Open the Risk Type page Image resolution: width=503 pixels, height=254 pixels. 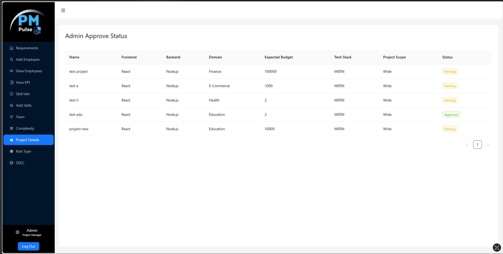[x=24, y=151]
